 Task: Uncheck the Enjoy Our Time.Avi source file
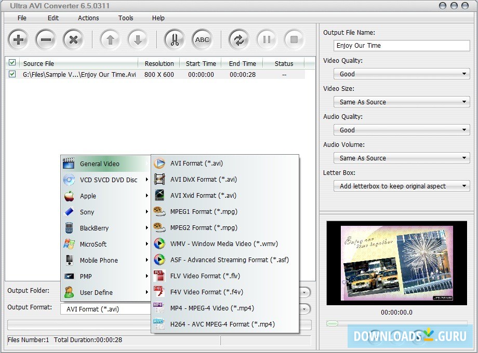[x=12, y=74]
